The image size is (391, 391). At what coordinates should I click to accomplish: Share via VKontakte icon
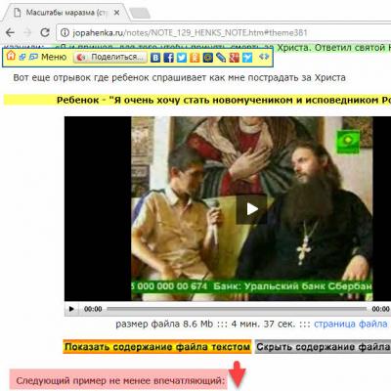pyautogui.click(x=155, y=58)
